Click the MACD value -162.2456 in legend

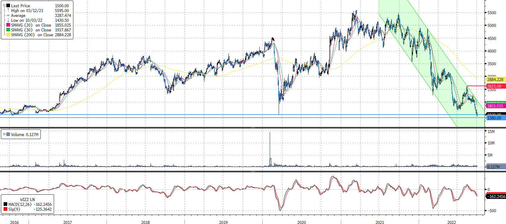coord(43,204)
